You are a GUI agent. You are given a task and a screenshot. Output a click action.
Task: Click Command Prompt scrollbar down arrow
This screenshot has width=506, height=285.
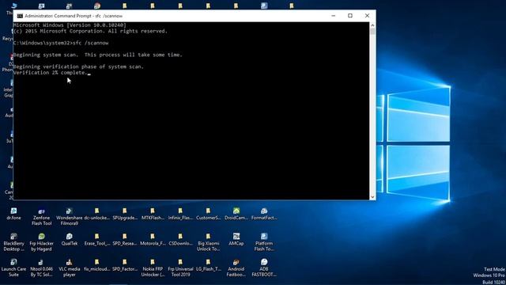(372, 197)
